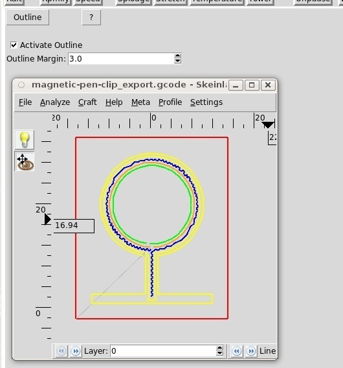This screenshot has height=368, width=343.
Task: Decrease Layer value with down spinner
Action: click(x=219, y=354)
